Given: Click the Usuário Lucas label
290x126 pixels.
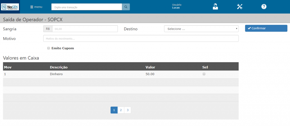Looking at the screenshot, I should [x=177, y=6].
